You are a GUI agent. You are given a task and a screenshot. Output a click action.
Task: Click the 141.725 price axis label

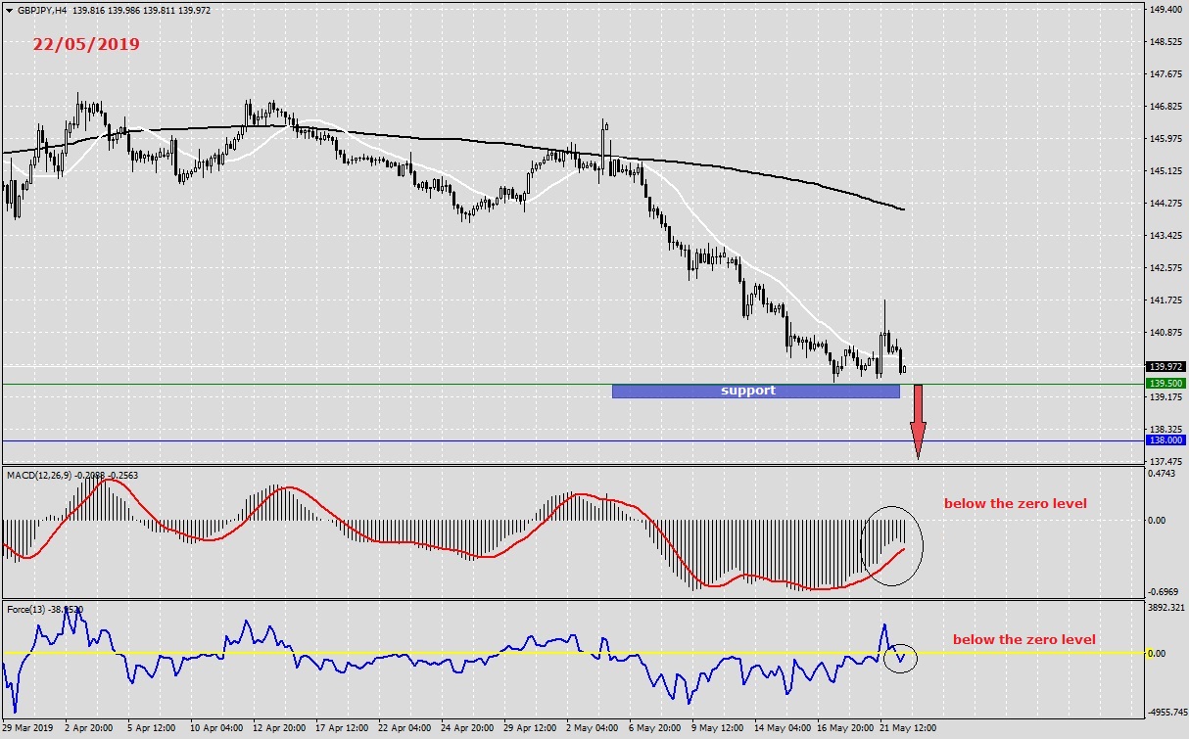1165,300
